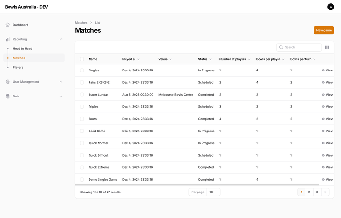
Task: Go to page 2
Action: click(x=309, y=192)
